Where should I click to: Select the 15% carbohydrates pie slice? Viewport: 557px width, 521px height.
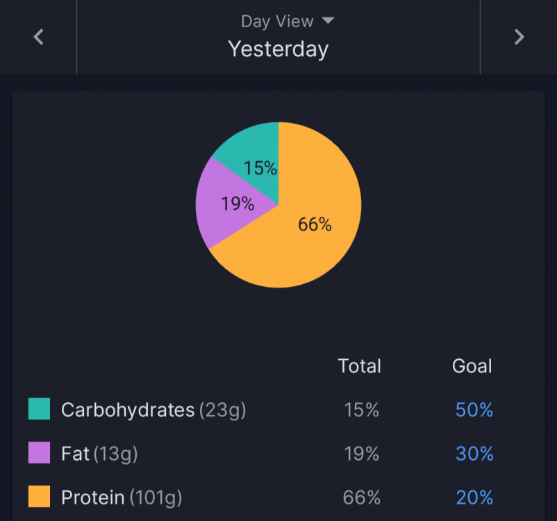point(256,160)
